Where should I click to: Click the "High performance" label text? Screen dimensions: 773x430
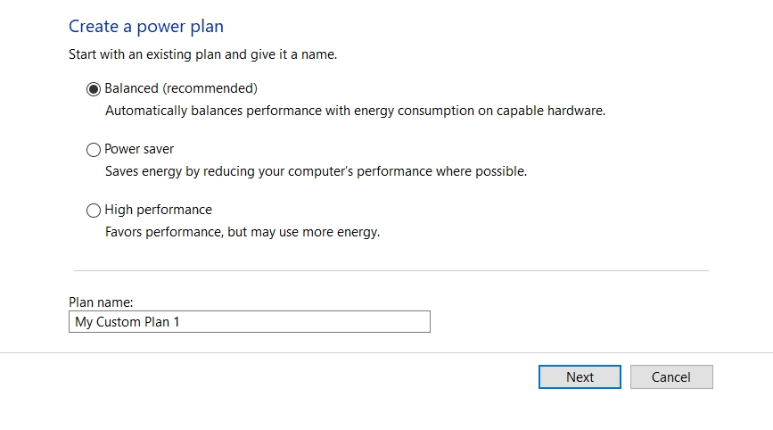click(158, 210)
